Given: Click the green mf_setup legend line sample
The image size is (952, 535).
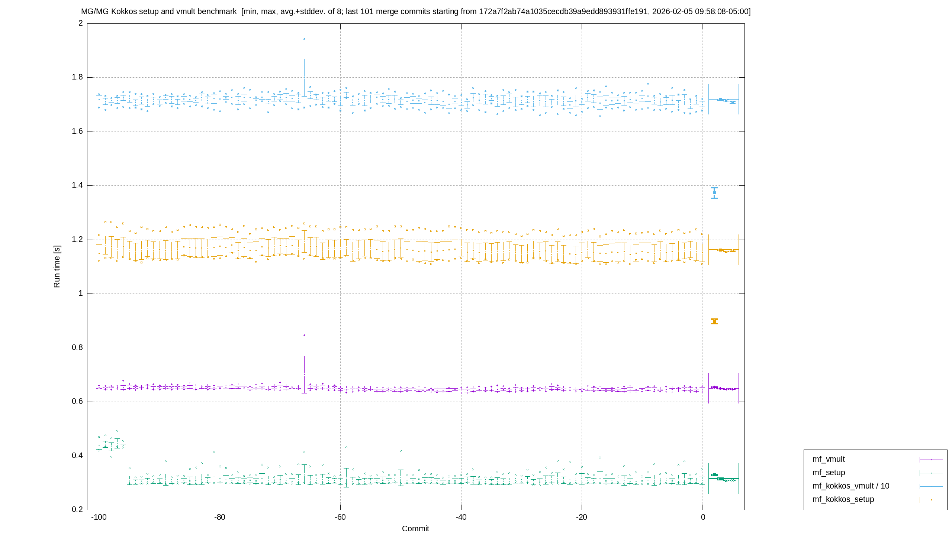Looking at the screenshot, I should [931, 473].
